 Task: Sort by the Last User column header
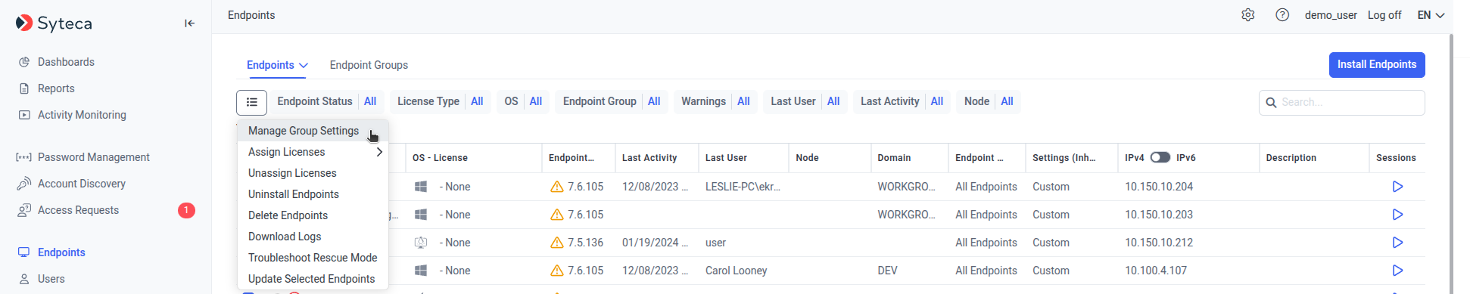click(x=726, y=158)
